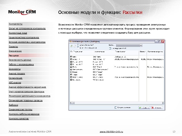The width and height of the screenshot is (182, 136).
Task: Tick the create-contacts checkbox near bottom buttons
Action: [116, 108]
